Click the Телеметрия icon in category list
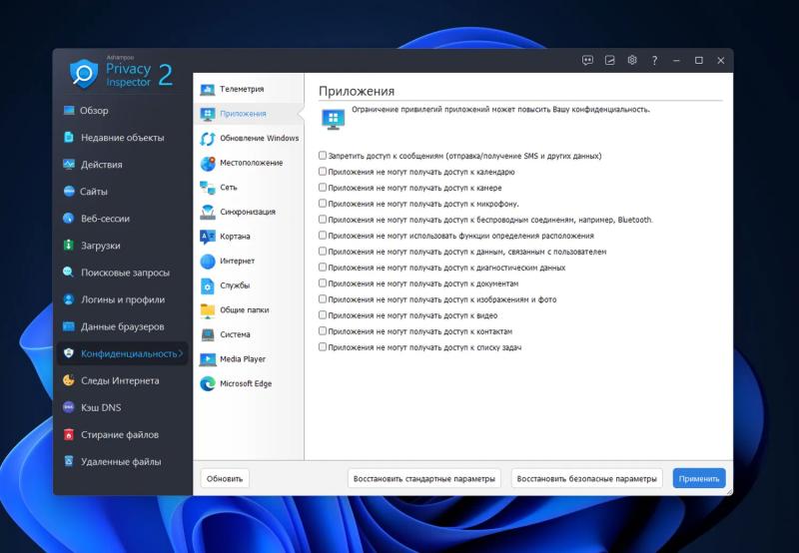 [x=208, y=89]
